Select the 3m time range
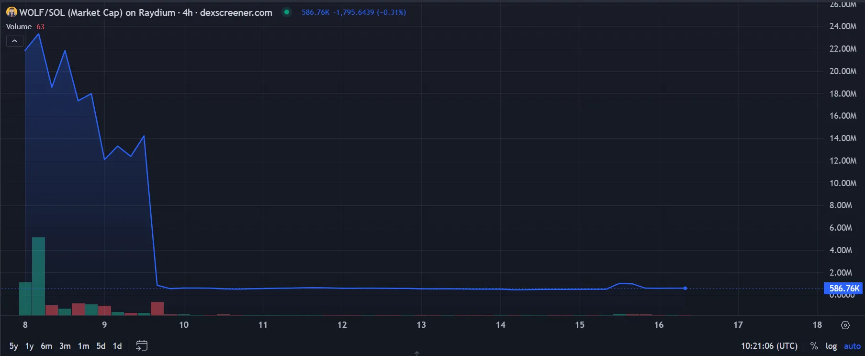 point(65,346)
